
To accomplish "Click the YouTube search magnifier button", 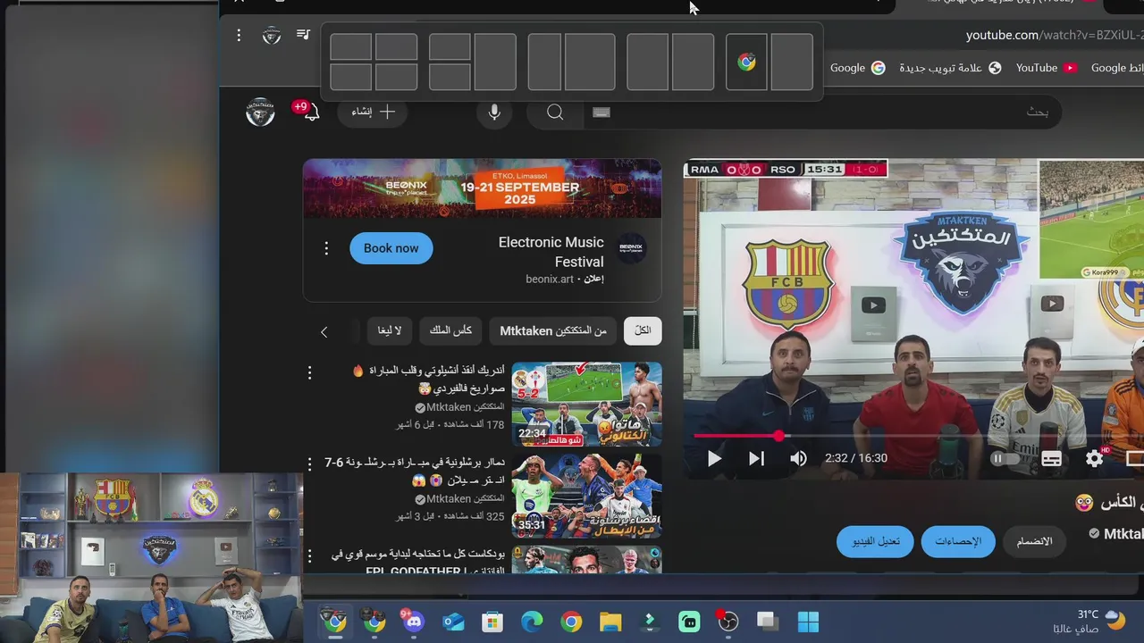I will pos(555,112).
